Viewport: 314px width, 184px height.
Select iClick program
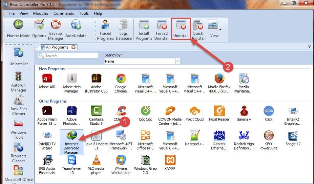tap(268, 113)
